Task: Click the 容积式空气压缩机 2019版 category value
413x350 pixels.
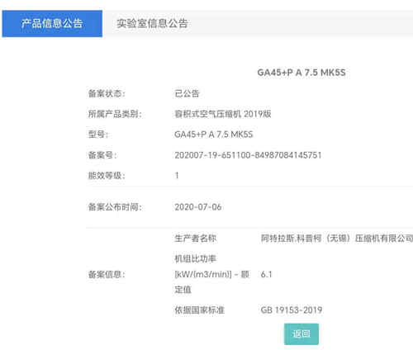Action: (x=223, y=114)
